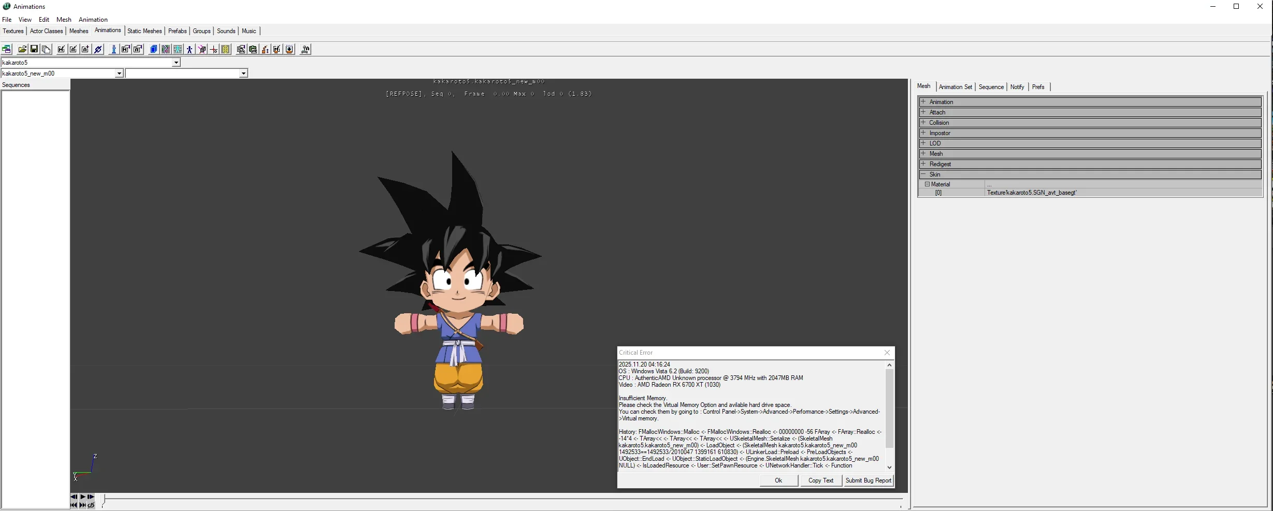Click the orange down-arrow import LOD icon
The image size is (1273, 511).
click(290, 49)
